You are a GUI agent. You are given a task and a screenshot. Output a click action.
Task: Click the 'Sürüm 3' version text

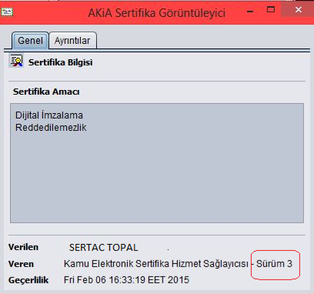(274, 264)
